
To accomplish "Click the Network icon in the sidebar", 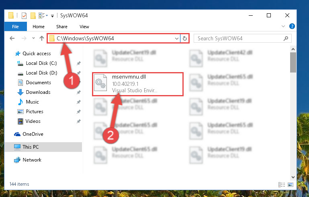I will pos(17,160).
